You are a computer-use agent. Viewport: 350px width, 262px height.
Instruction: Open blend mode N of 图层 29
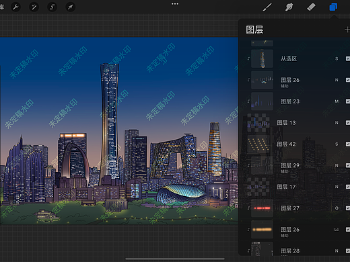(337, 165)
